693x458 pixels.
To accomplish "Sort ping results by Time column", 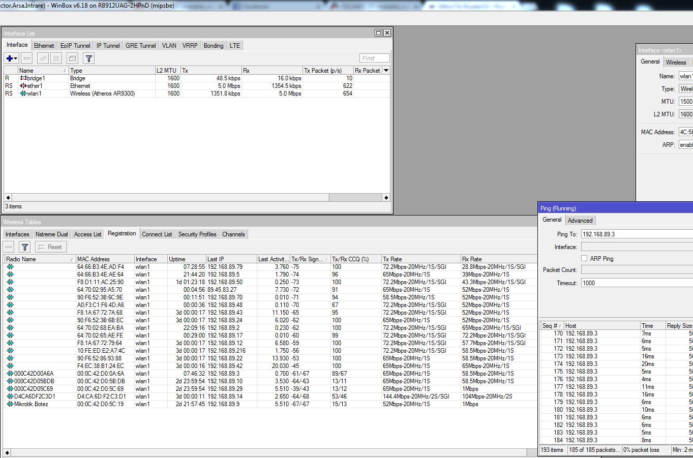I will tap(653, 326).
